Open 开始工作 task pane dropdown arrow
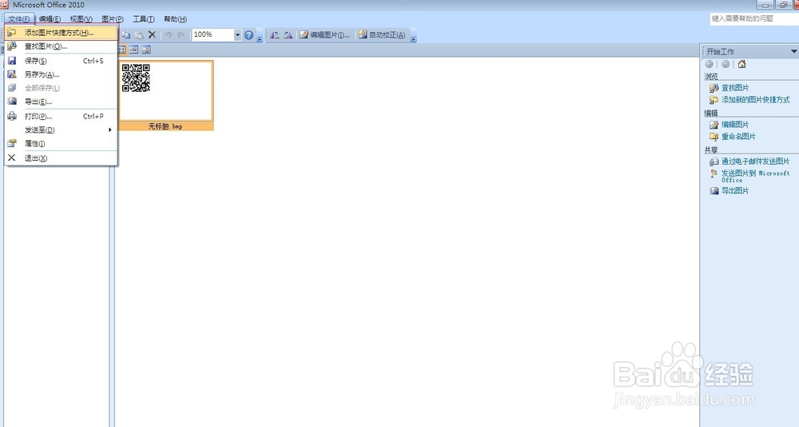This screenshot has height=427, width=799. [x=793, y=51]
